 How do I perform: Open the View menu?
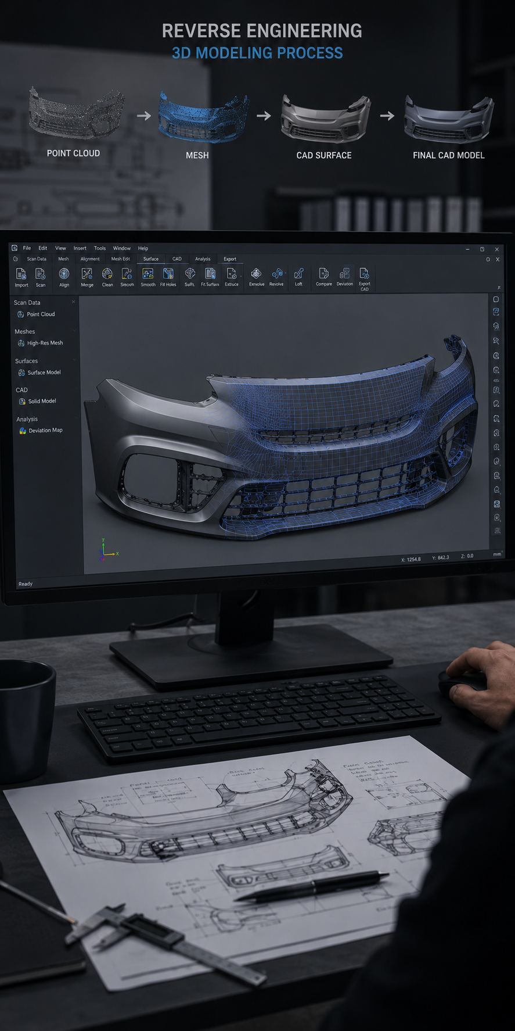pos(60,248)
